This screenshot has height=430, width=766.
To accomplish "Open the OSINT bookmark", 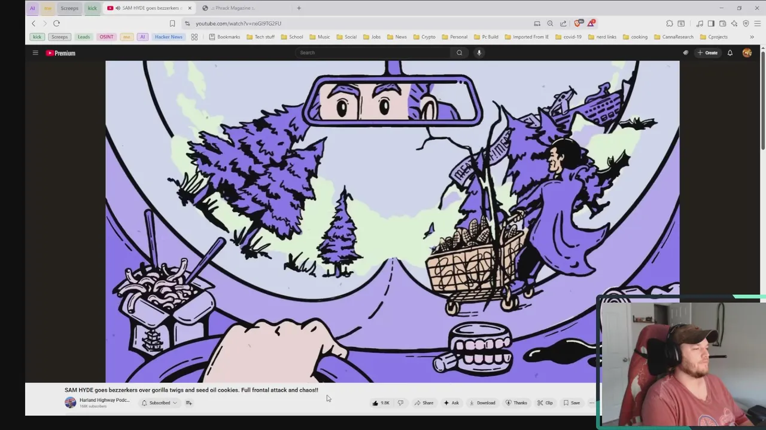I will (x=107, y=37).
